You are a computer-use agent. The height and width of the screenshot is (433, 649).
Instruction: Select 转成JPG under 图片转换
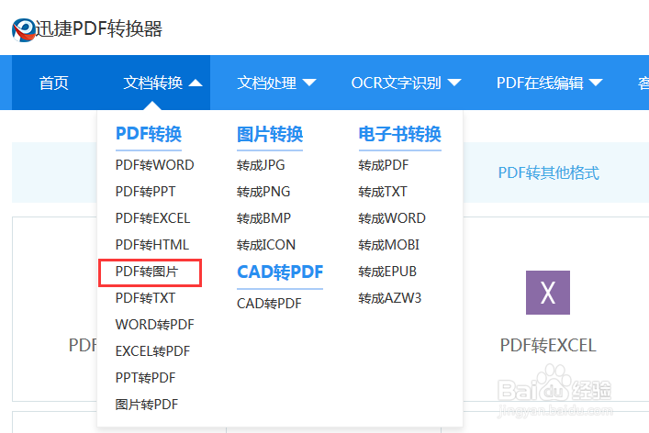(x=261, y=165)
